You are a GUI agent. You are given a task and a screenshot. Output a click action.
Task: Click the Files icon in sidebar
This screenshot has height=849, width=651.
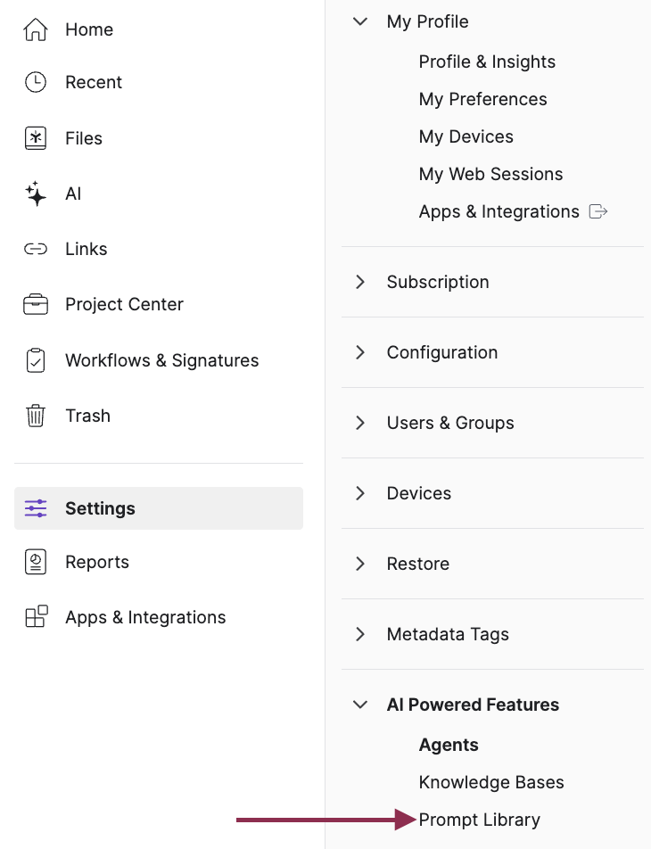click(36, 138)
